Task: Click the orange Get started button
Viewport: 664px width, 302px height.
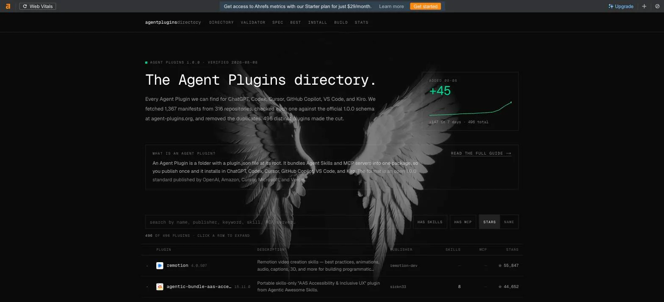Action: 425,6
